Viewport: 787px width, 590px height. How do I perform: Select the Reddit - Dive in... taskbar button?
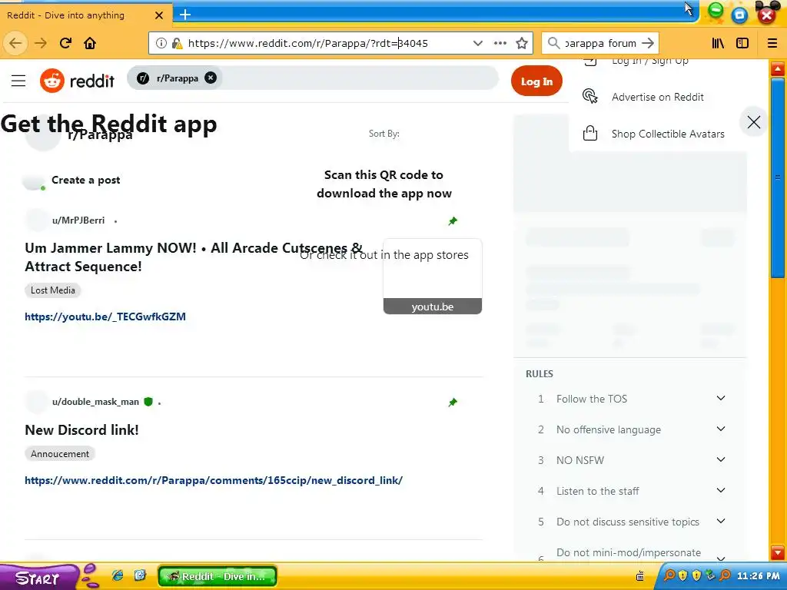[218, 576]
